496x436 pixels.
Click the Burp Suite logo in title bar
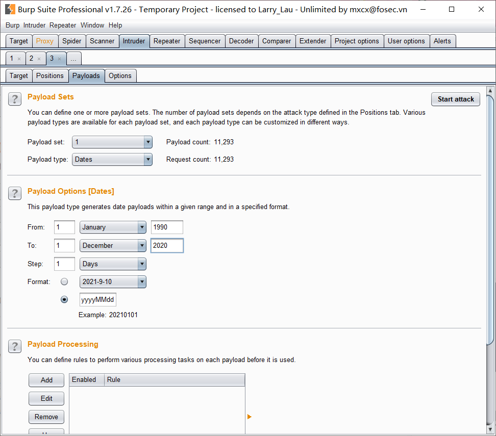pyautogui.click(x=10, y=9)
